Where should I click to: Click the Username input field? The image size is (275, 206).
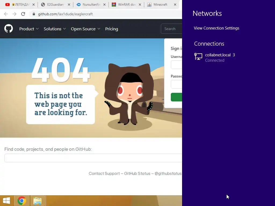pos(176,65)
